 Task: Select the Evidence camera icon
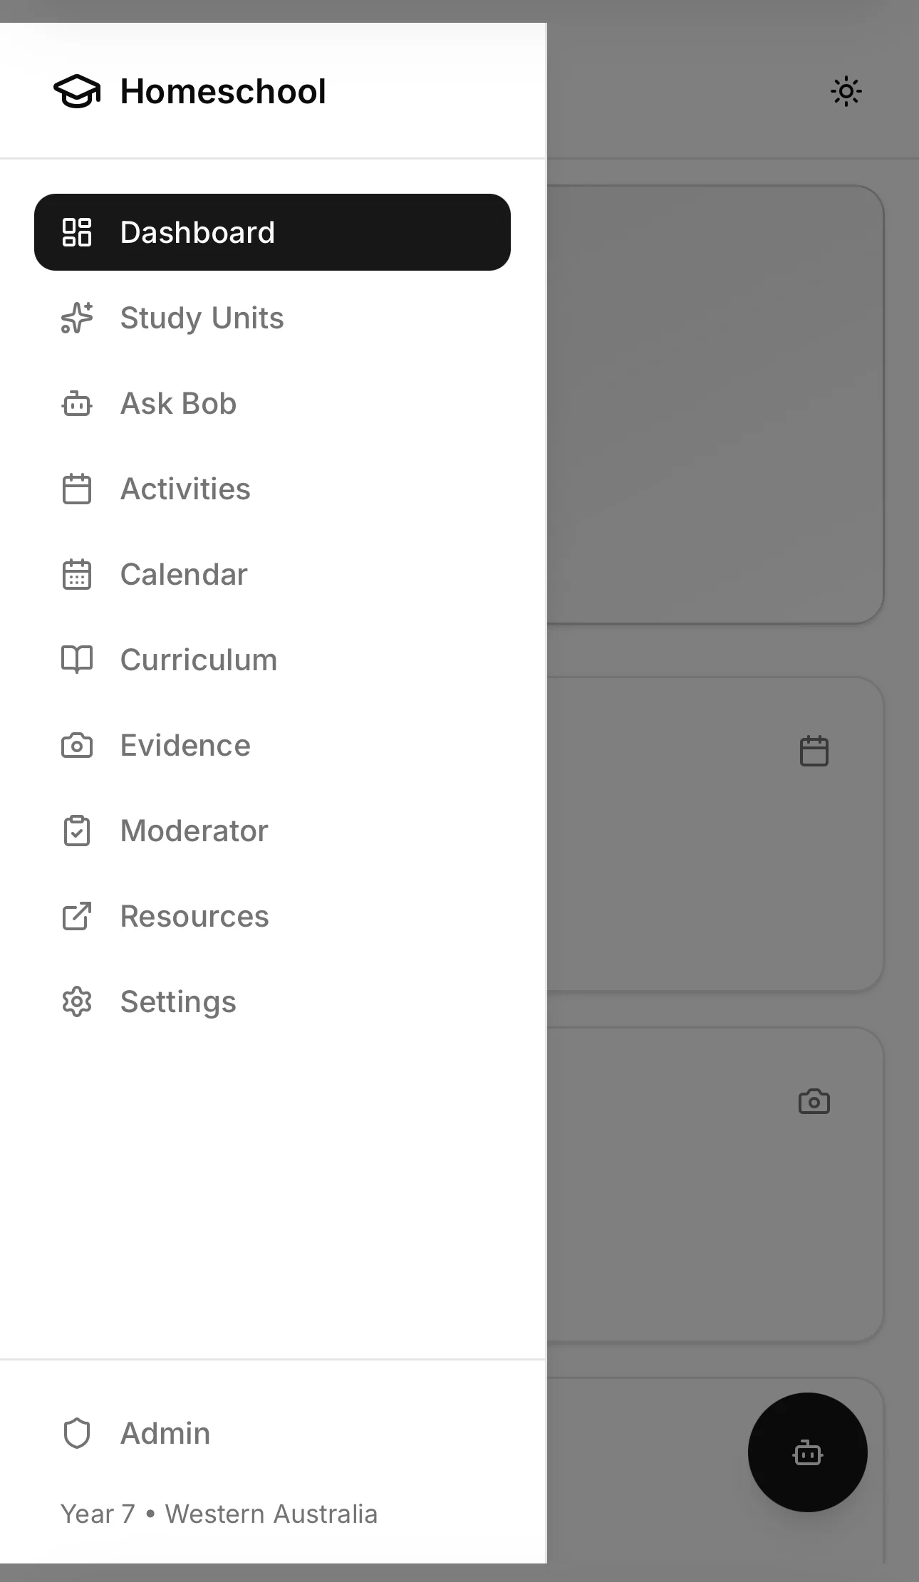76,744
